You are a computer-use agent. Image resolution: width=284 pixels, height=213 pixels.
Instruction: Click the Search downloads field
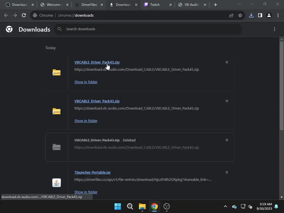[x=148, y=29]
